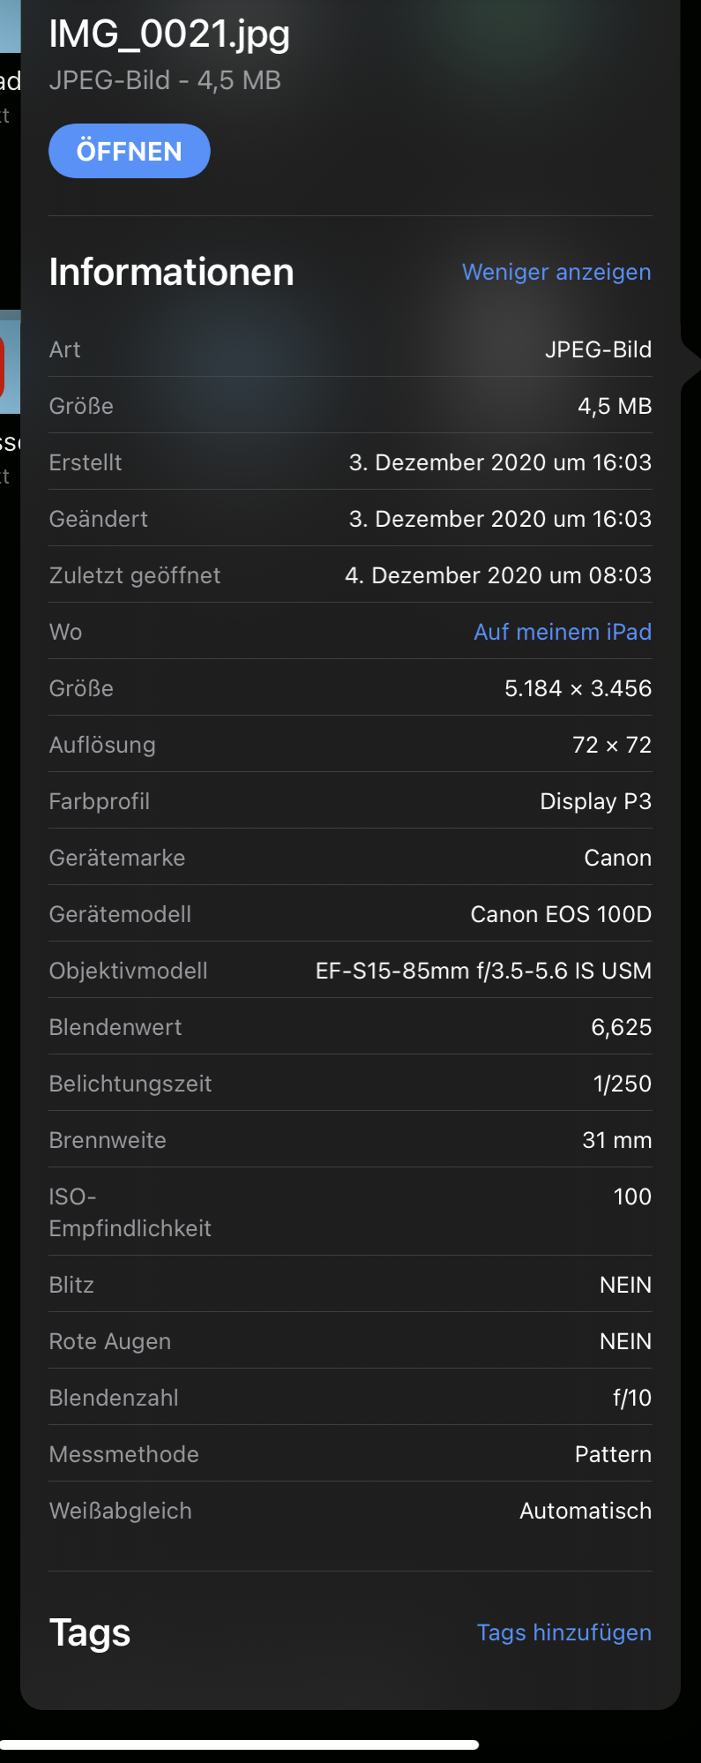
Task: Click the Display P3 color profile value
Action: [x=595, y=801]
